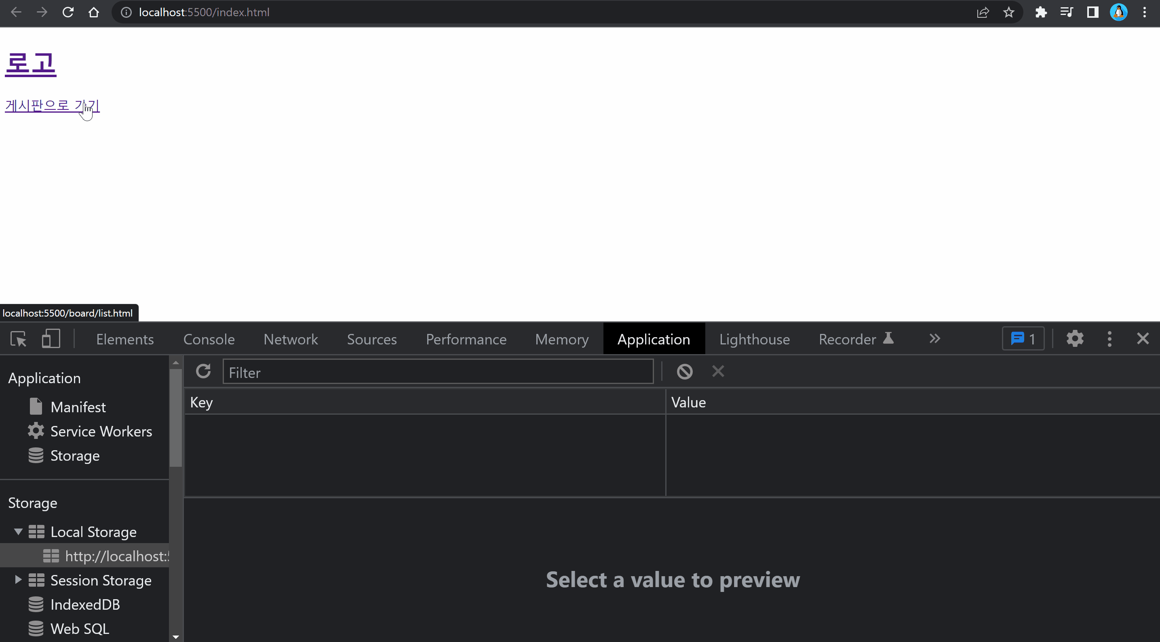
Task: Click the storage Filter input field
Action: [x=438, y=372]
